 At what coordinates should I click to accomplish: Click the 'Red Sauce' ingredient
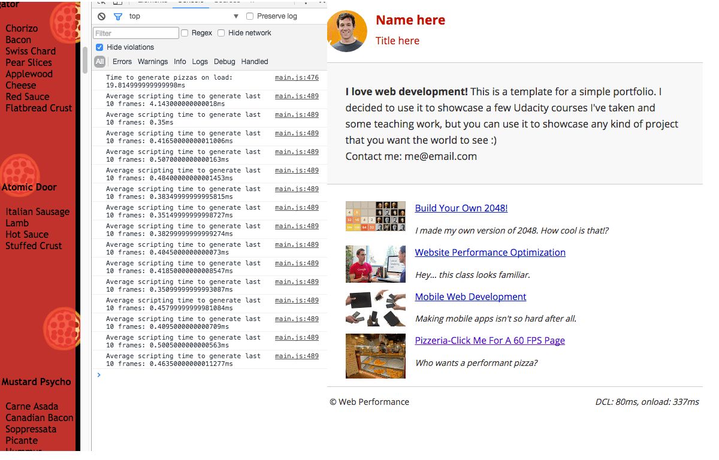(x=28, y=96)
